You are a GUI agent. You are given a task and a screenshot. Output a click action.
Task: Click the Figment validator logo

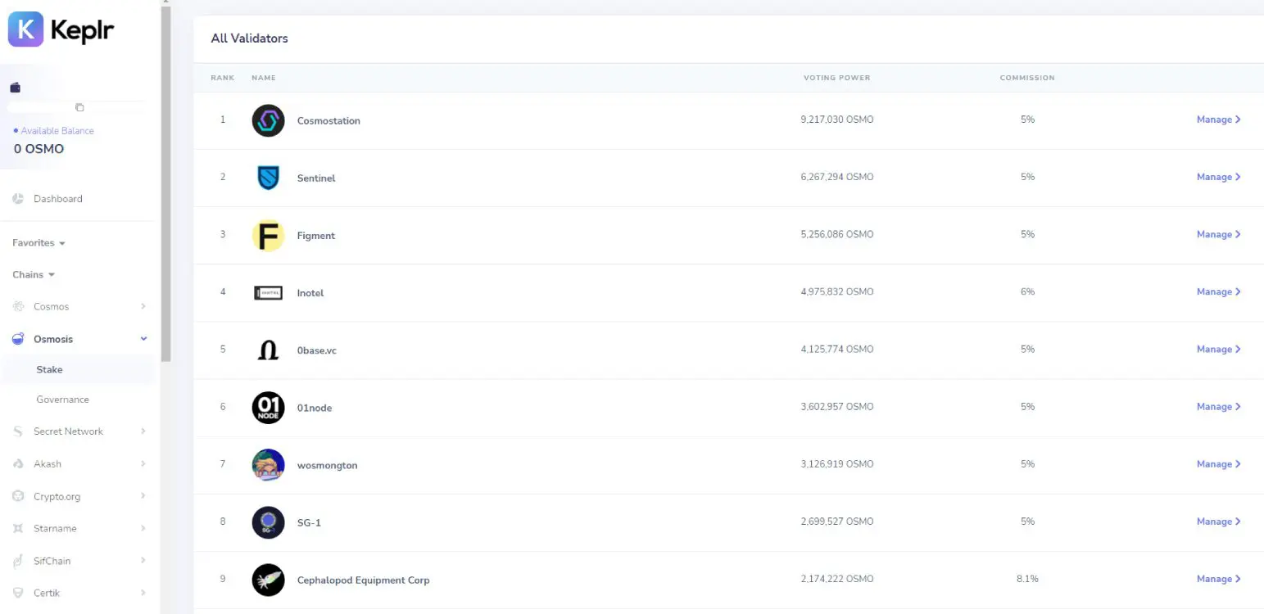pyautogui.click(x=268, y=236)
